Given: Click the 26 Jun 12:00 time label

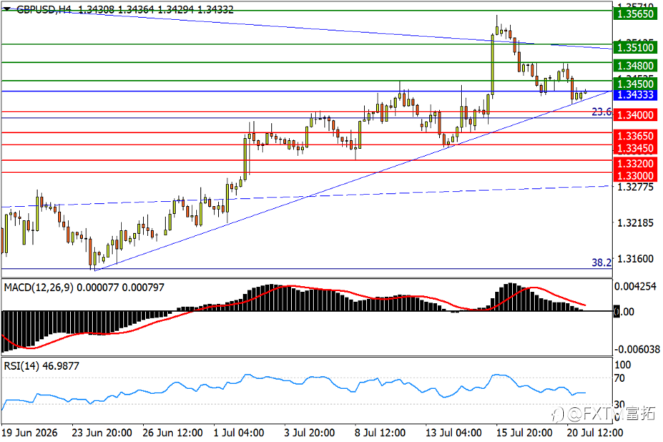Looking at the screenshot, I should pyautogui.click(x=173, y=433).
